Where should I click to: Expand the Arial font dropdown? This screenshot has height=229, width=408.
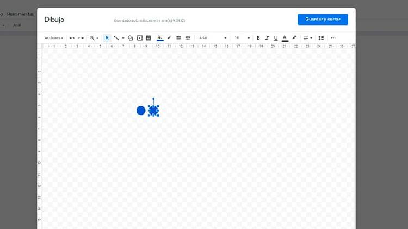tap(213, 38)
